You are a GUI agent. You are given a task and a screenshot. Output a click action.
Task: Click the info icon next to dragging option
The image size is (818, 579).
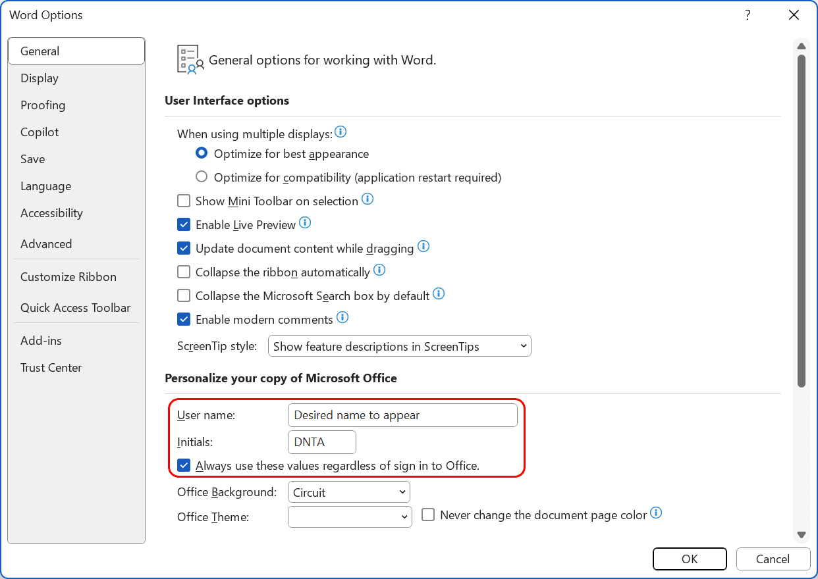click(423, 247)
